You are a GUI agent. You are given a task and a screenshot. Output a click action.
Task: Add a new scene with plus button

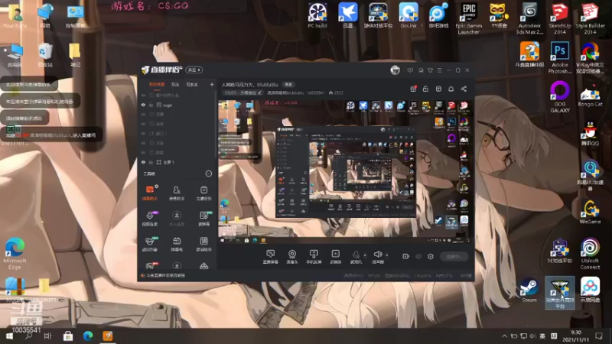(212, 84)
